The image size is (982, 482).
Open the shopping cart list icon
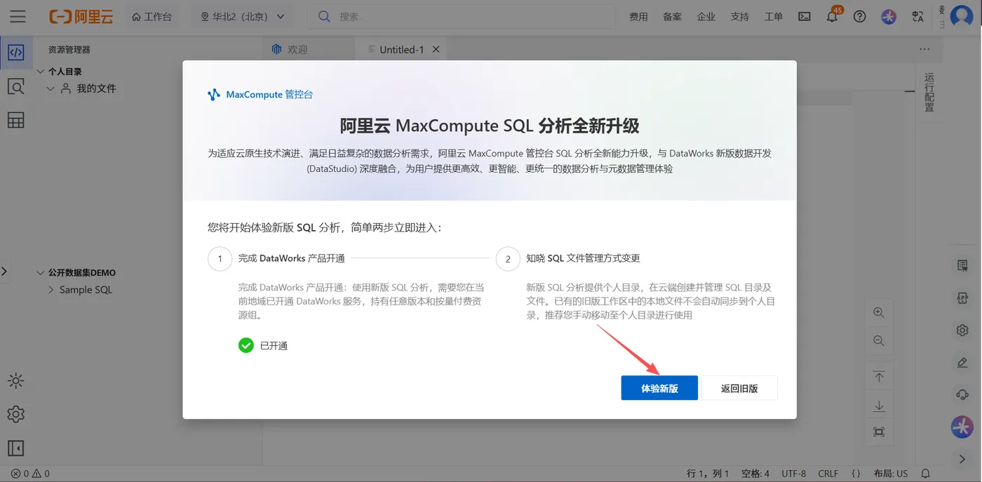[962, 265]
